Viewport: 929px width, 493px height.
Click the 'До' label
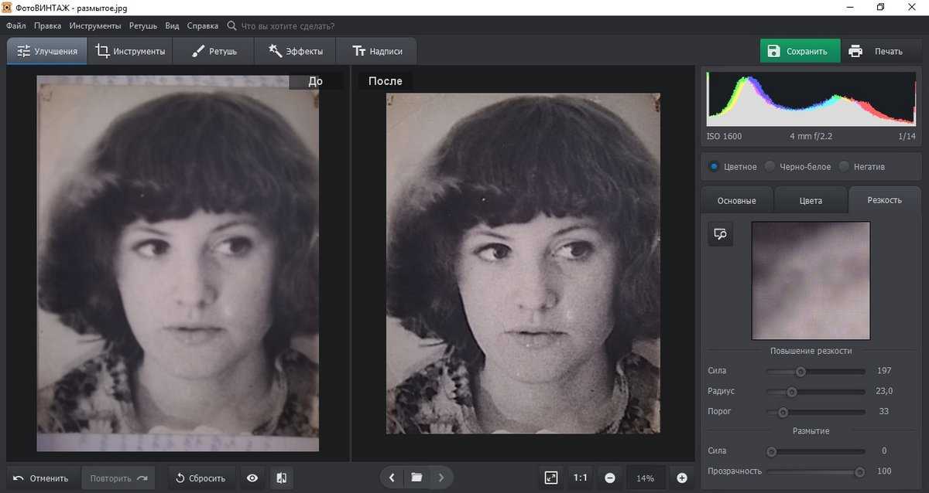click(315, 80)
